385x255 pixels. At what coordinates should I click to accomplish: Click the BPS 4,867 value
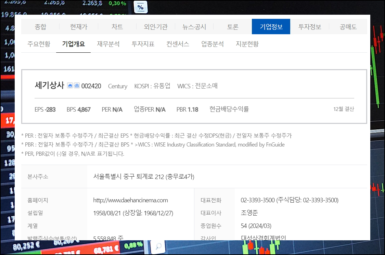pyautogui.click(x=79, y=110)
